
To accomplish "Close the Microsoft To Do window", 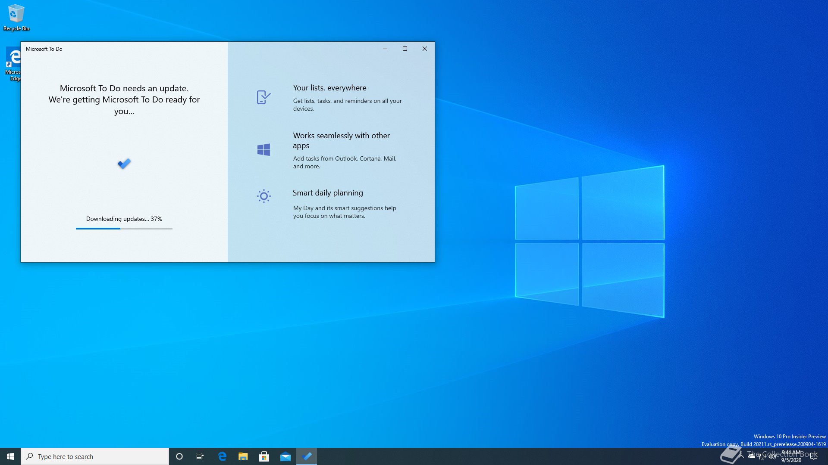I will click(425, 49).
